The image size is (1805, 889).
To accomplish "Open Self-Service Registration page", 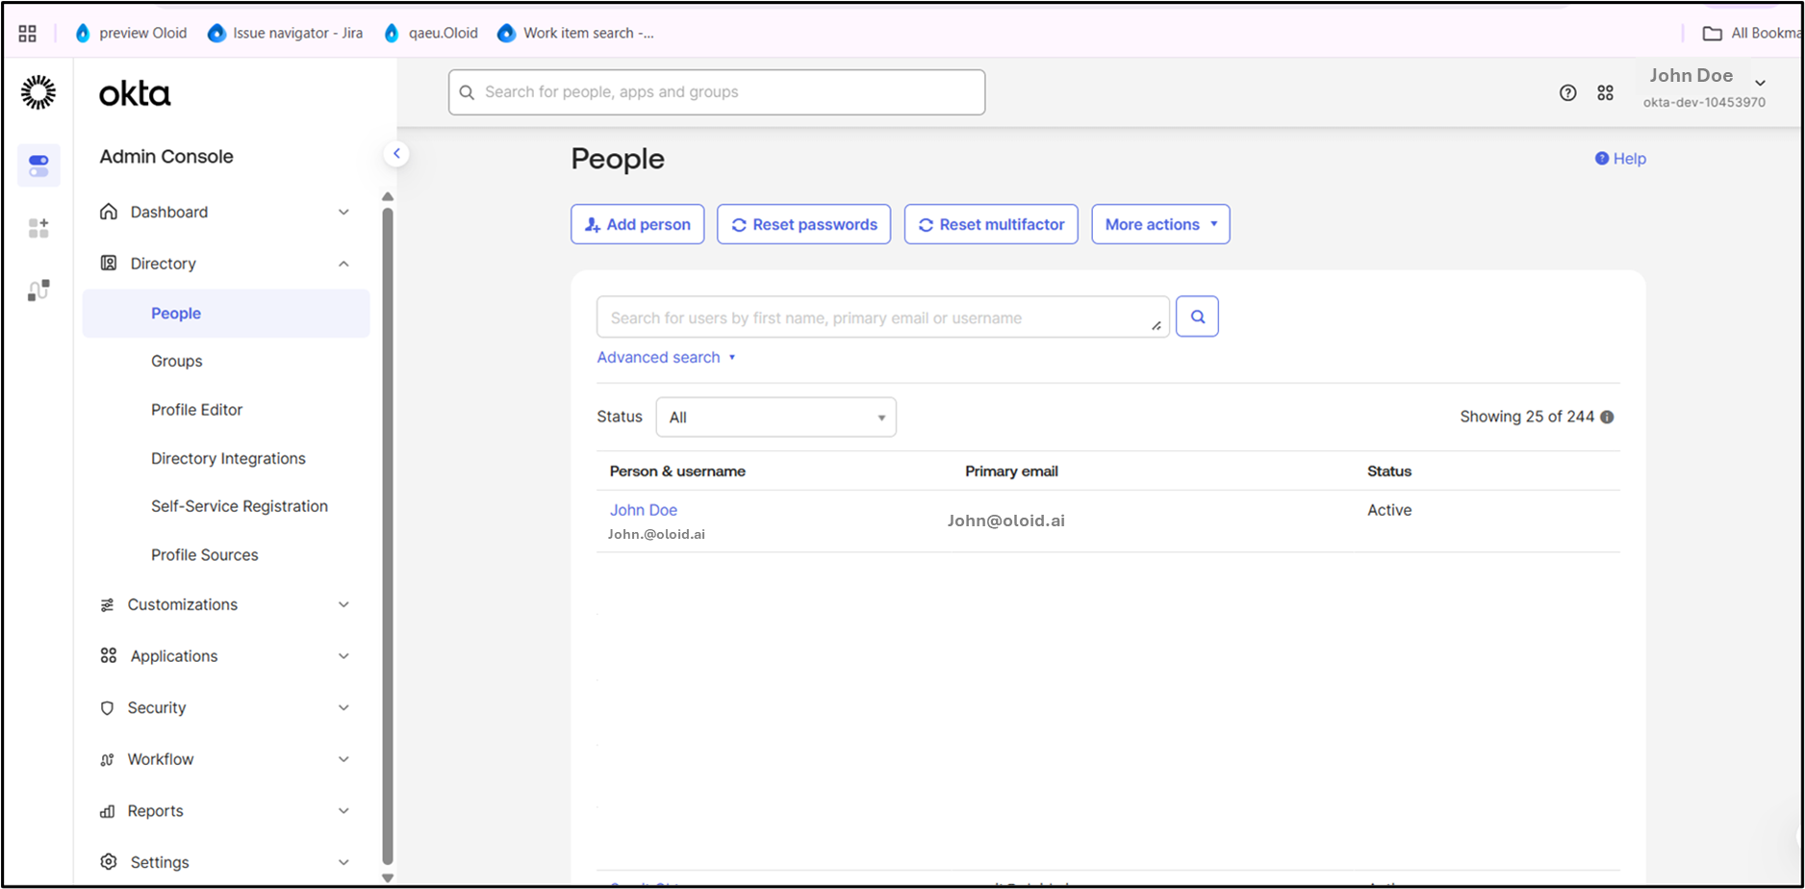I will tap(240, 506).
